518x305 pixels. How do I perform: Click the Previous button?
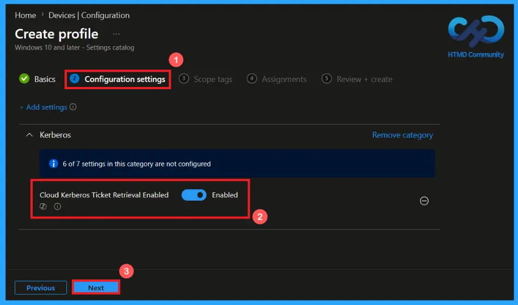(x=41, y=288)
